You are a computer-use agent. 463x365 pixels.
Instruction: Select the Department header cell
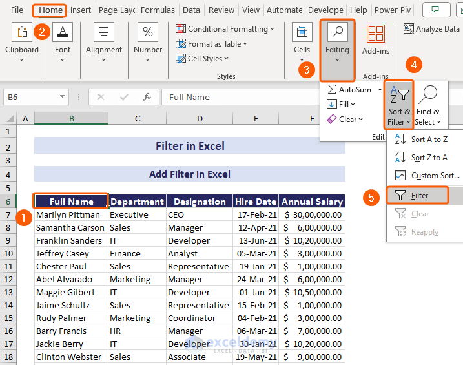(138, 202)
